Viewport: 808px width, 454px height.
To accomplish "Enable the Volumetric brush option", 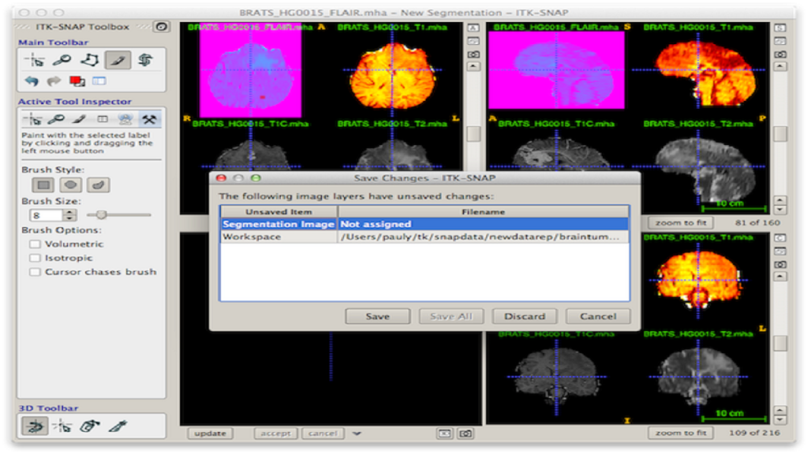I will point(35,244).
